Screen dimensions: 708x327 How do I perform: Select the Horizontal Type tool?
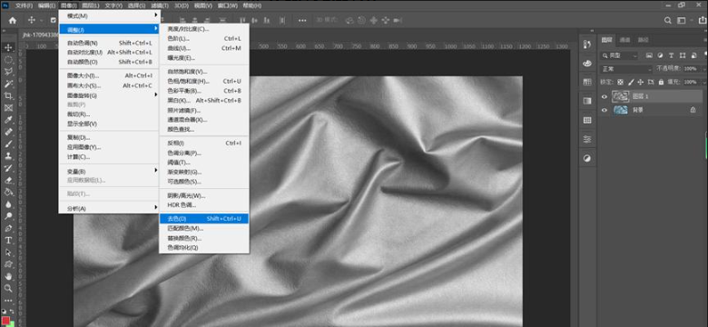coord(8,241)
